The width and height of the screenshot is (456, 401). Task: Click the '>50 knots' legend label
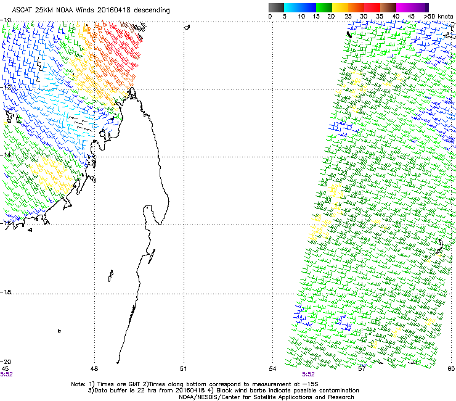tap(438, 17)
